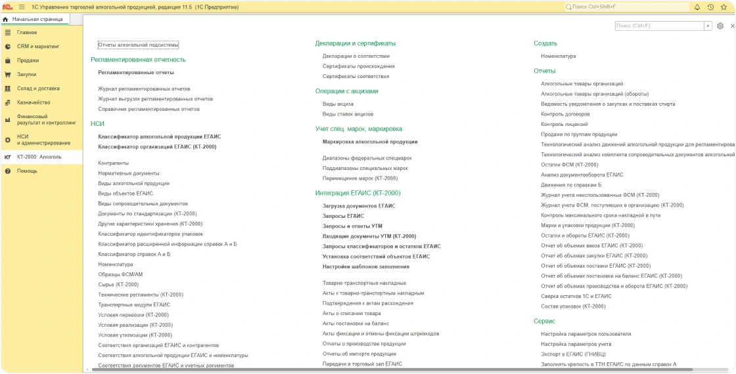Open Виды ставок акцизов

(x=348, y=114)
